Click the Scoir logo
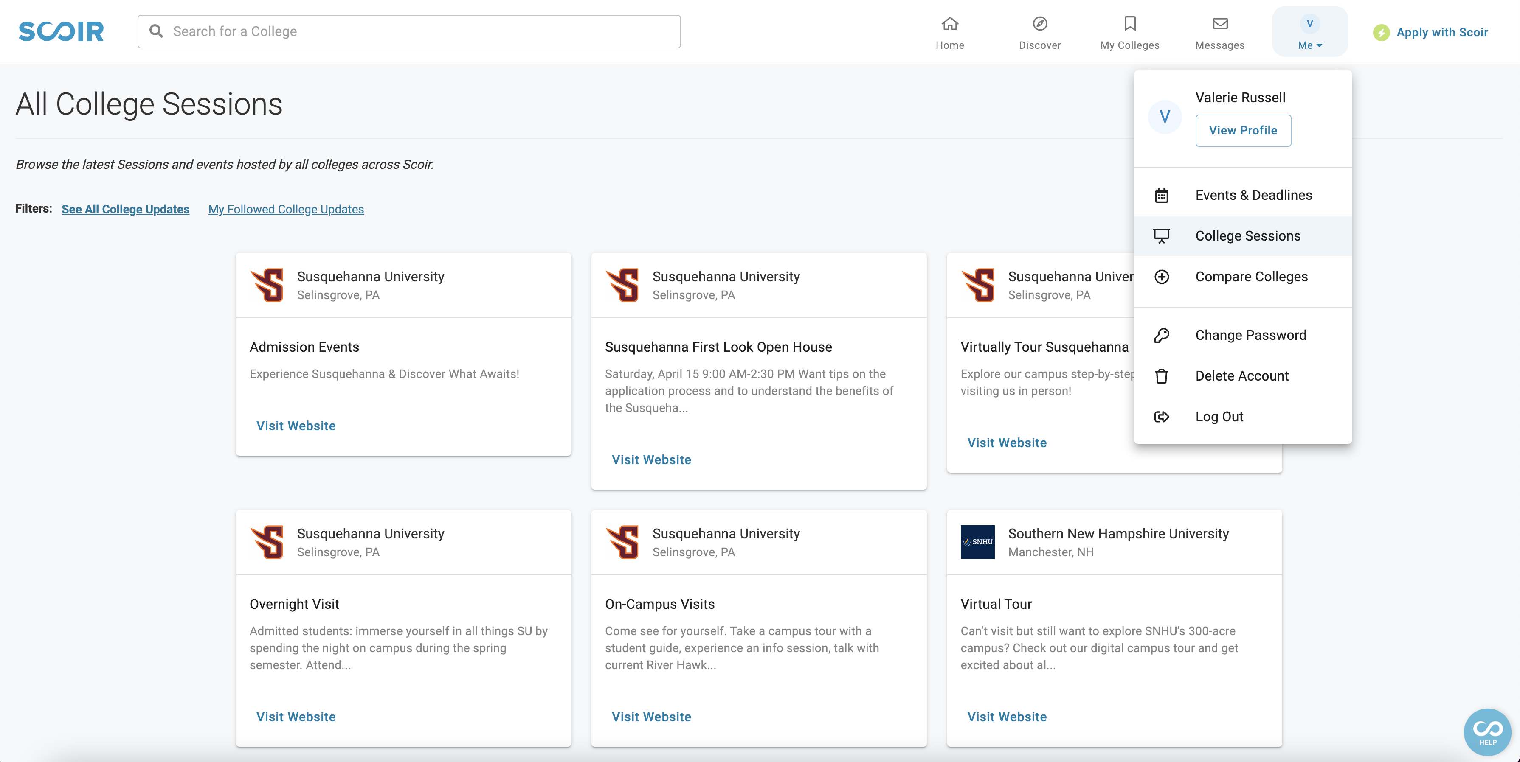Image resolution: width=1520 pixels, height=762 pixels. pos(62,31)
